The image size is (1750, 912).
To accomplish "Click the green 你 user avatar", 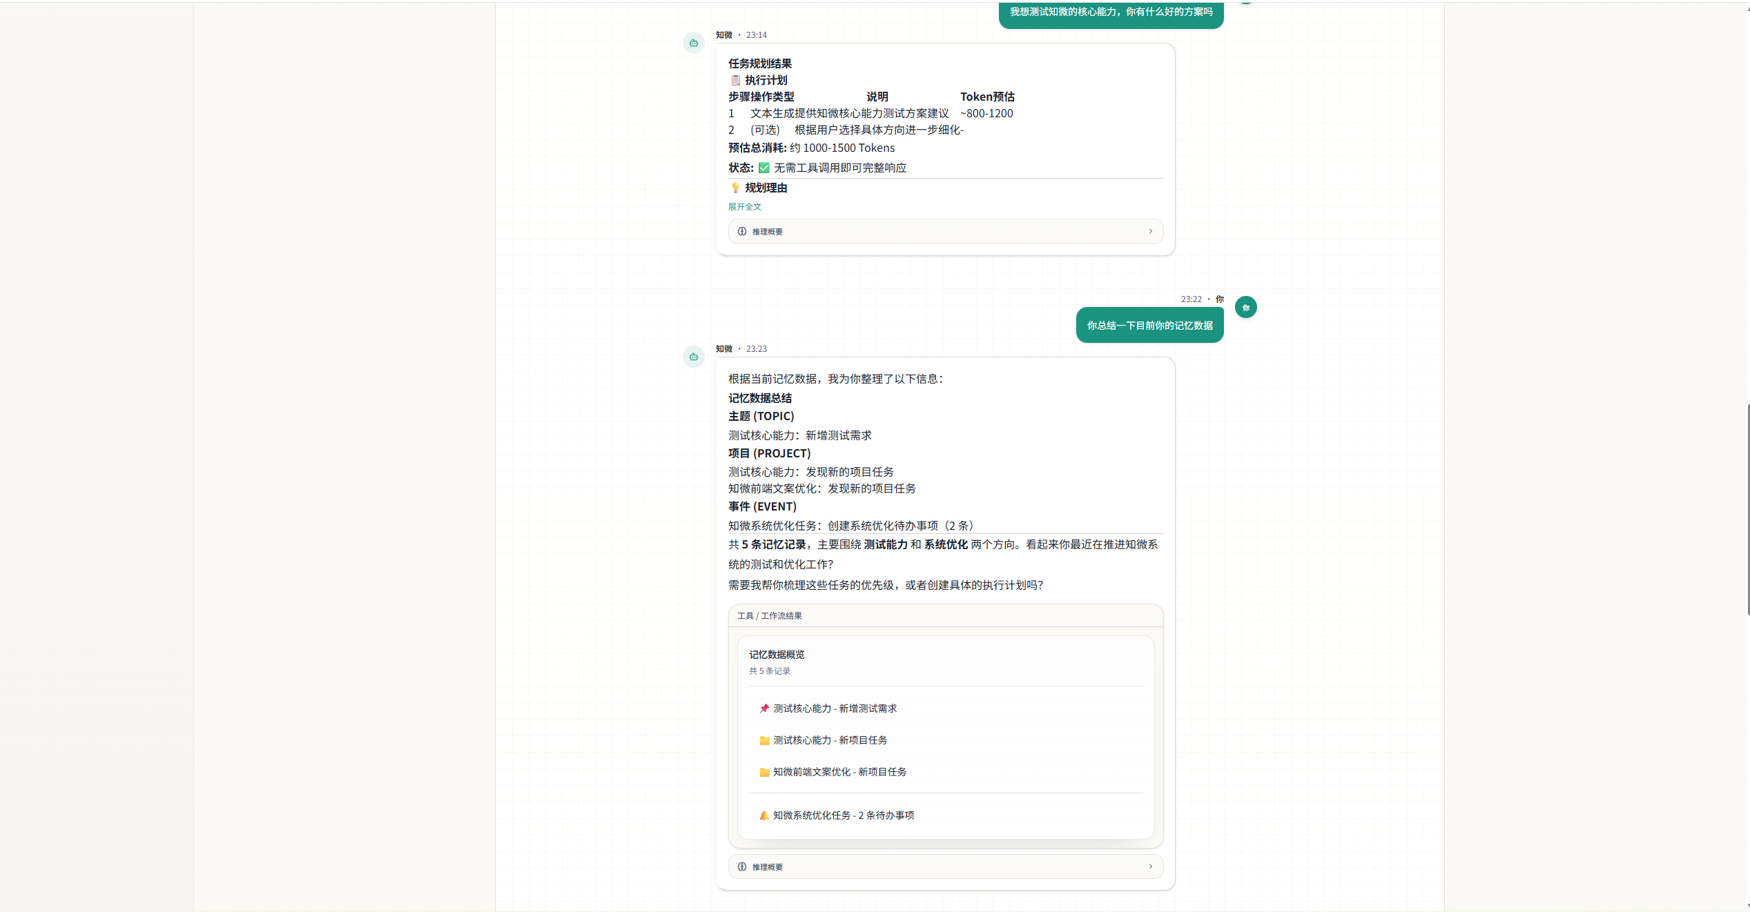I will tap(1245, 306).
